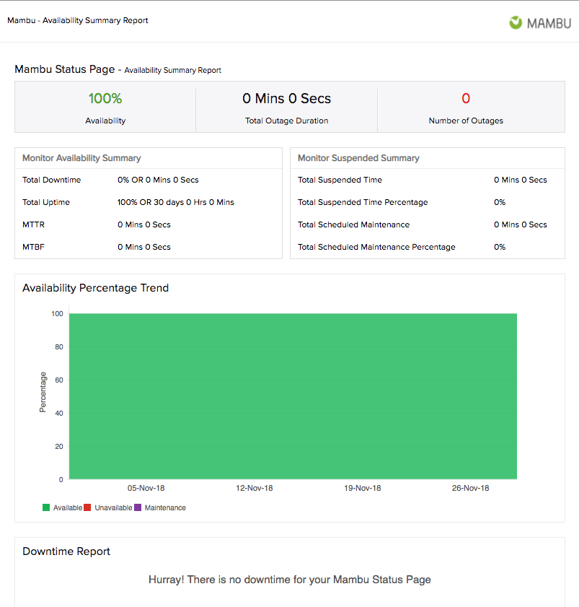Click the green Available legend marker
This screenshot has width=579, height=607.
(x=48, y=507)
